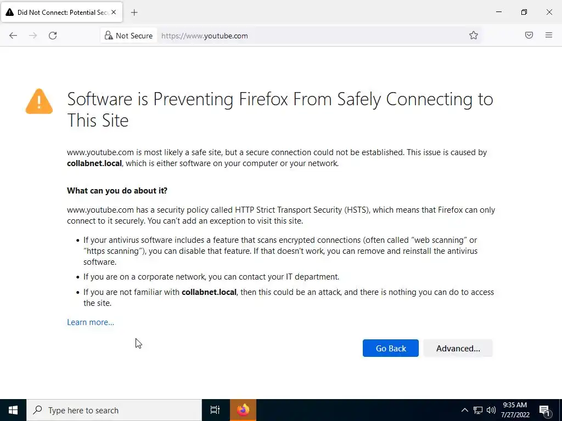Click the browser Back arrow button

click(13, 36)
